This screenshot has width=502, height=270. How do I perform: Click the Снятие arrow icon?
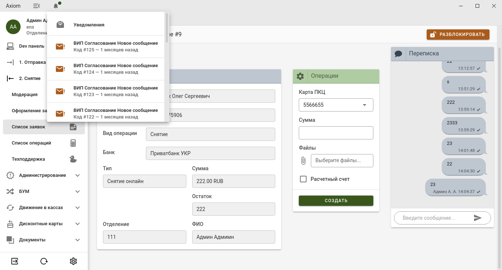10,79
